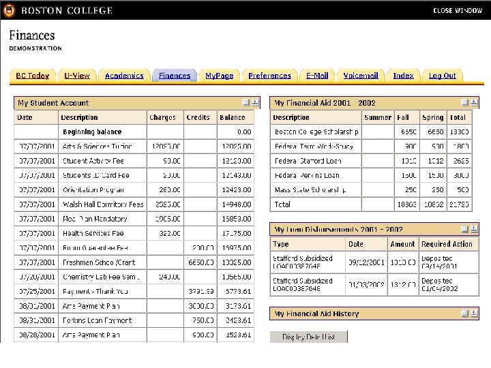The width and height of the screenshot is (491, 368).
Task: Open the E-Mail tab
Action: coord(317,76)
